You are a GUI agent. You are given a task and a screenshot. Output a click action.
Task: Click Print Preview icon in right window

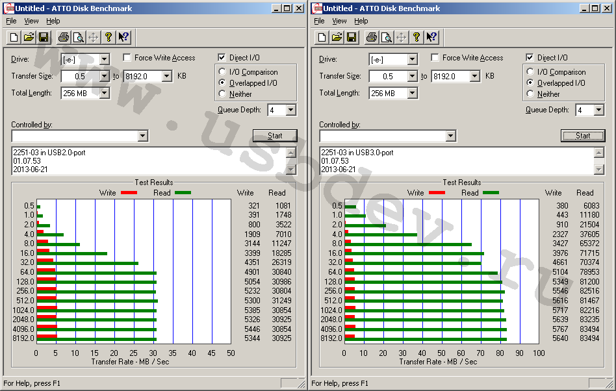tap(387, 37)
